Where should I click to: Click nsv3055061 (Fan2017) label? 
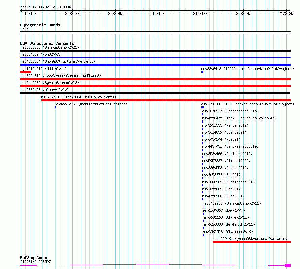click(222, 189)
